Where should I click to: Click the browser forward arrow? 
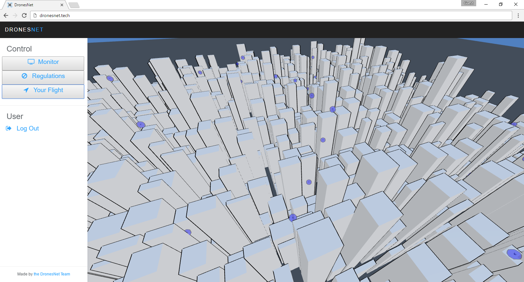point(15,15)
